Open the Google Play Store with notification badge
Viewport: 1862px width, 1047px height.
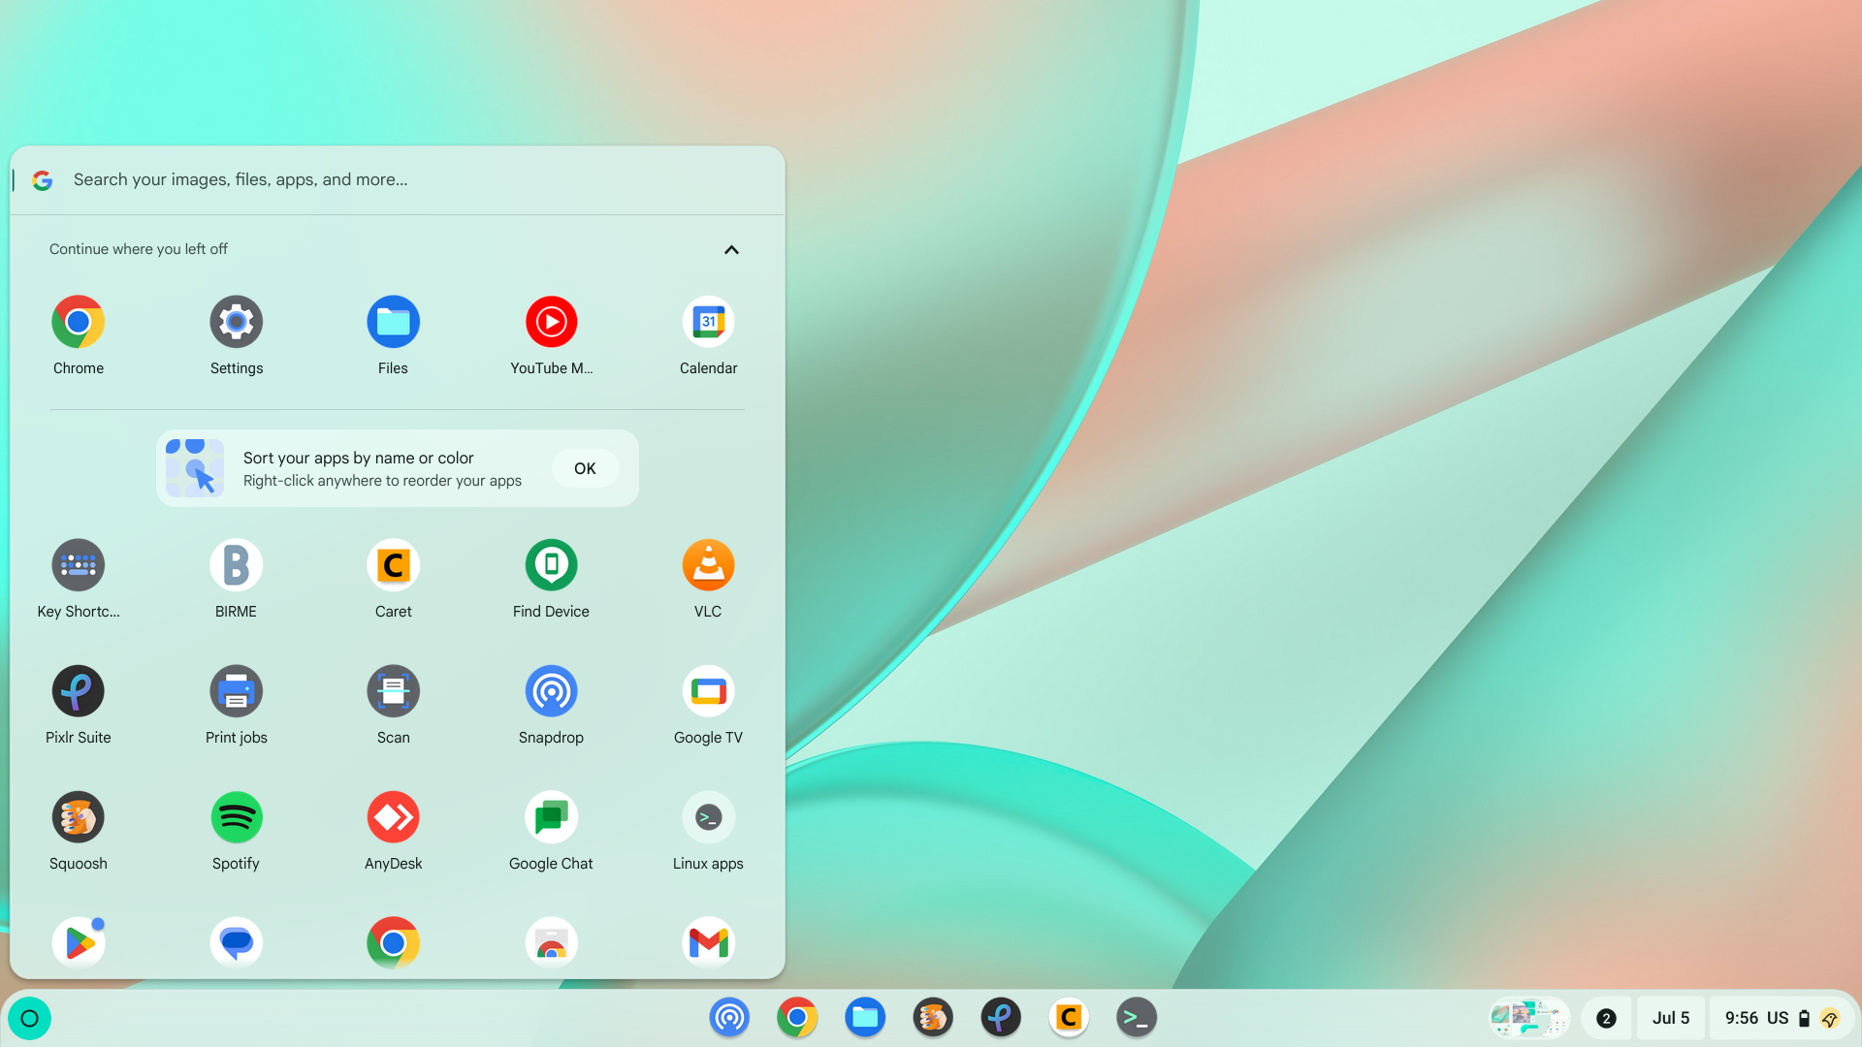point(78,941)
